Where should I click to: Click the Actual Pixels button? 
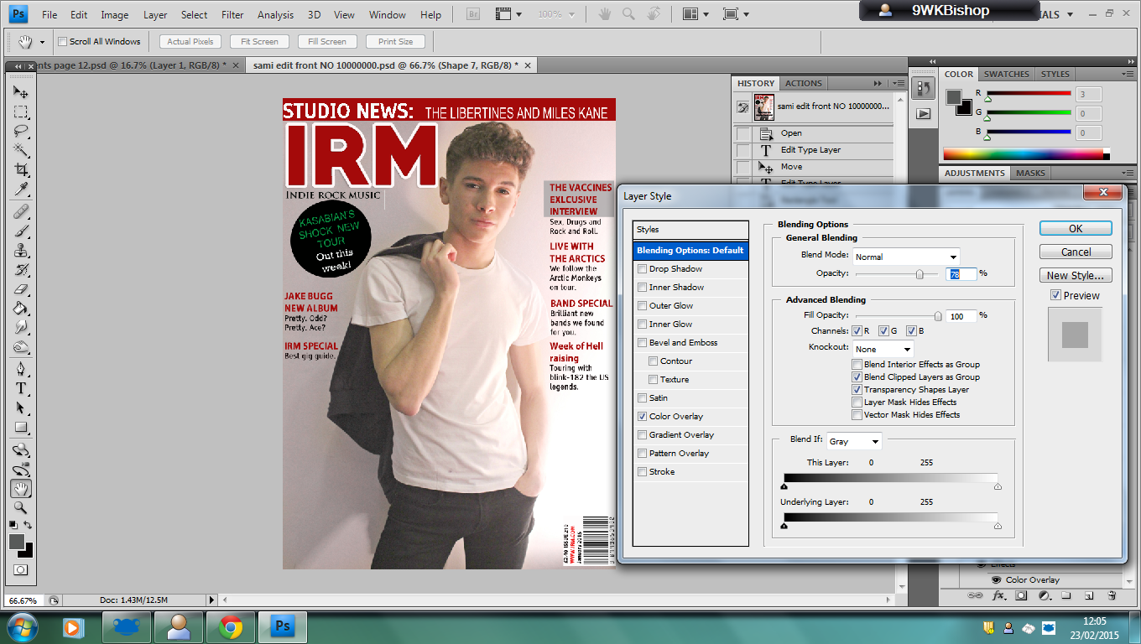[x=190, y=41]
